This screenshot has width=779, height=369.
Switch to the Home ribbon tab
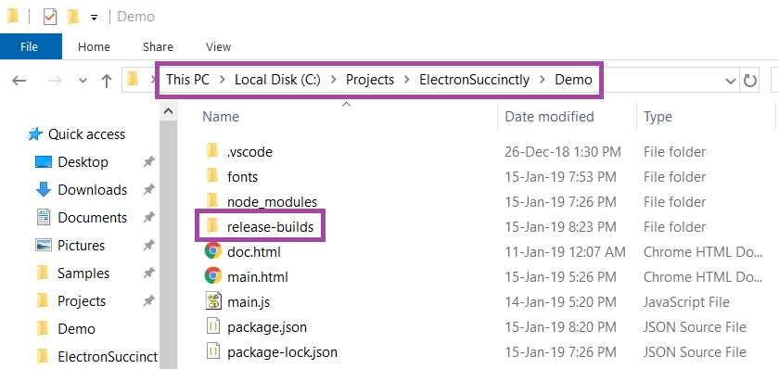94,46
